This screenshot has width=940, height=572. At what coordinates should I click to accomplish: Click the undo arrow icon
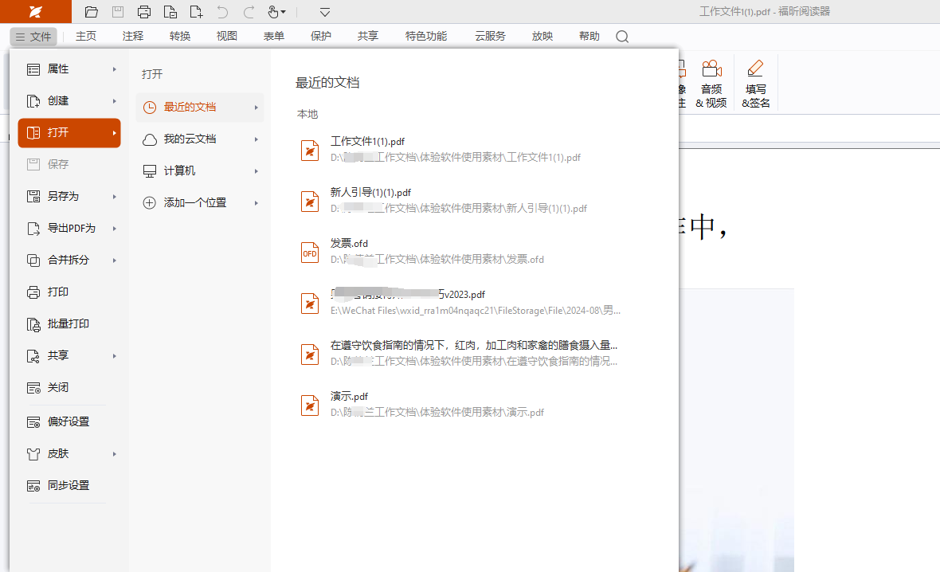(x=222, y=12)
